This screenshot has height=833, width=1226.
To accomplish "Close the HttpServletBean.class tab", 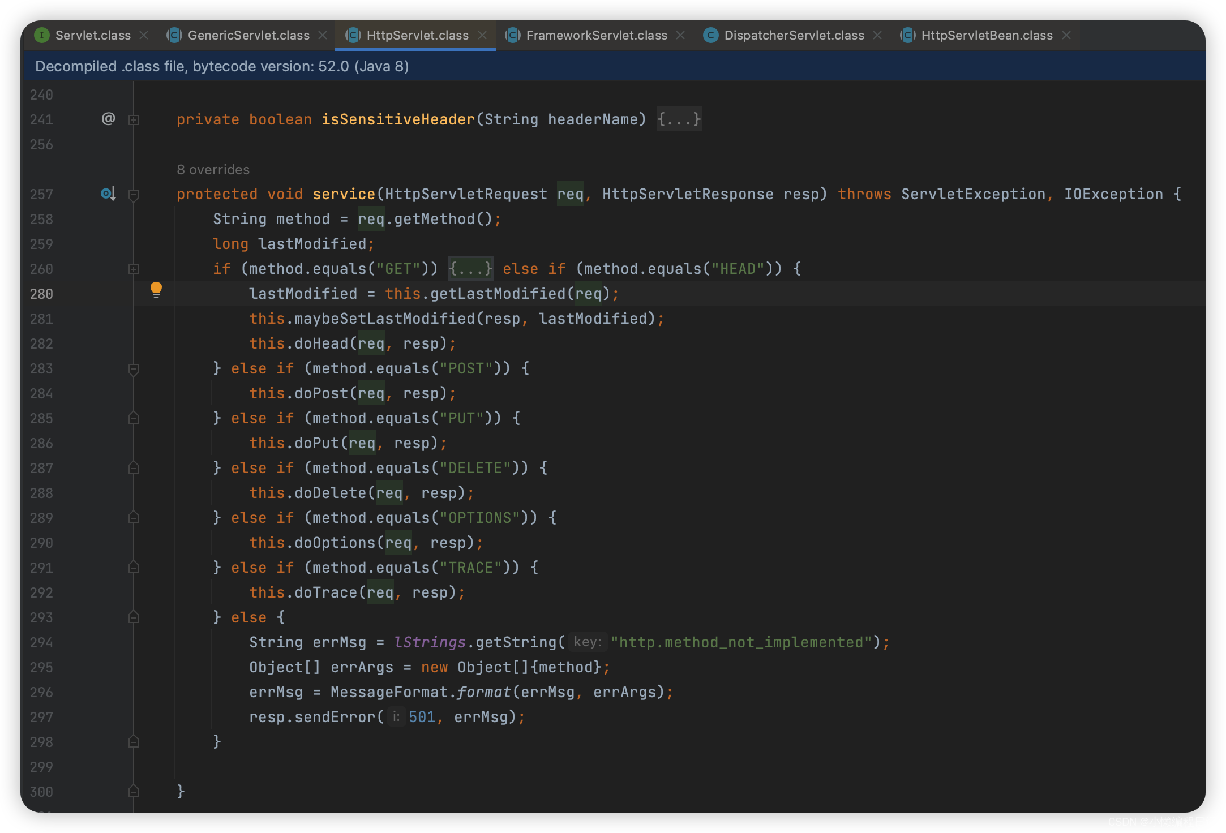I will point(1066,35).
